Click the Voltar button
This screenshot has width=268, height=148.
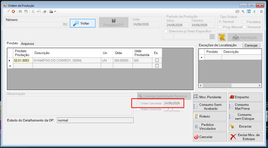(83, 23)
